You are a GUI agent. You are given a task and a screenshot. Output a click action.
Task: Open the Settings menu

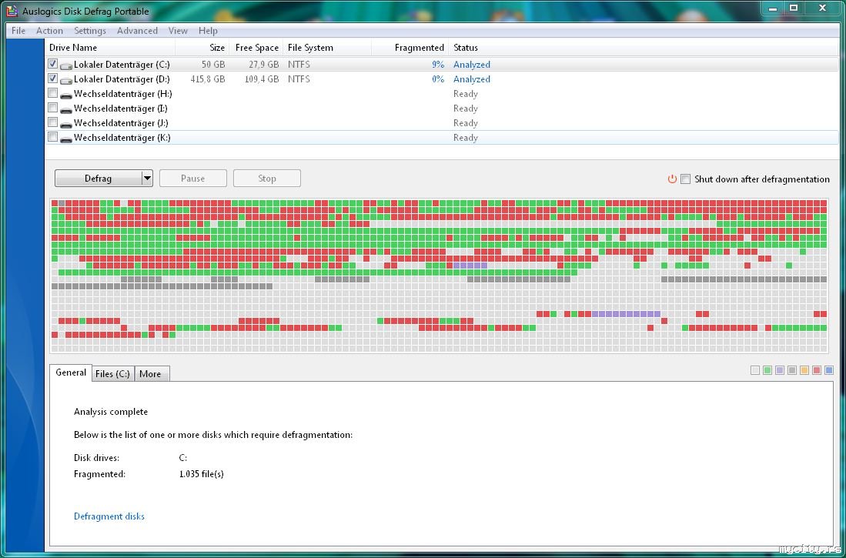[90, 31]
